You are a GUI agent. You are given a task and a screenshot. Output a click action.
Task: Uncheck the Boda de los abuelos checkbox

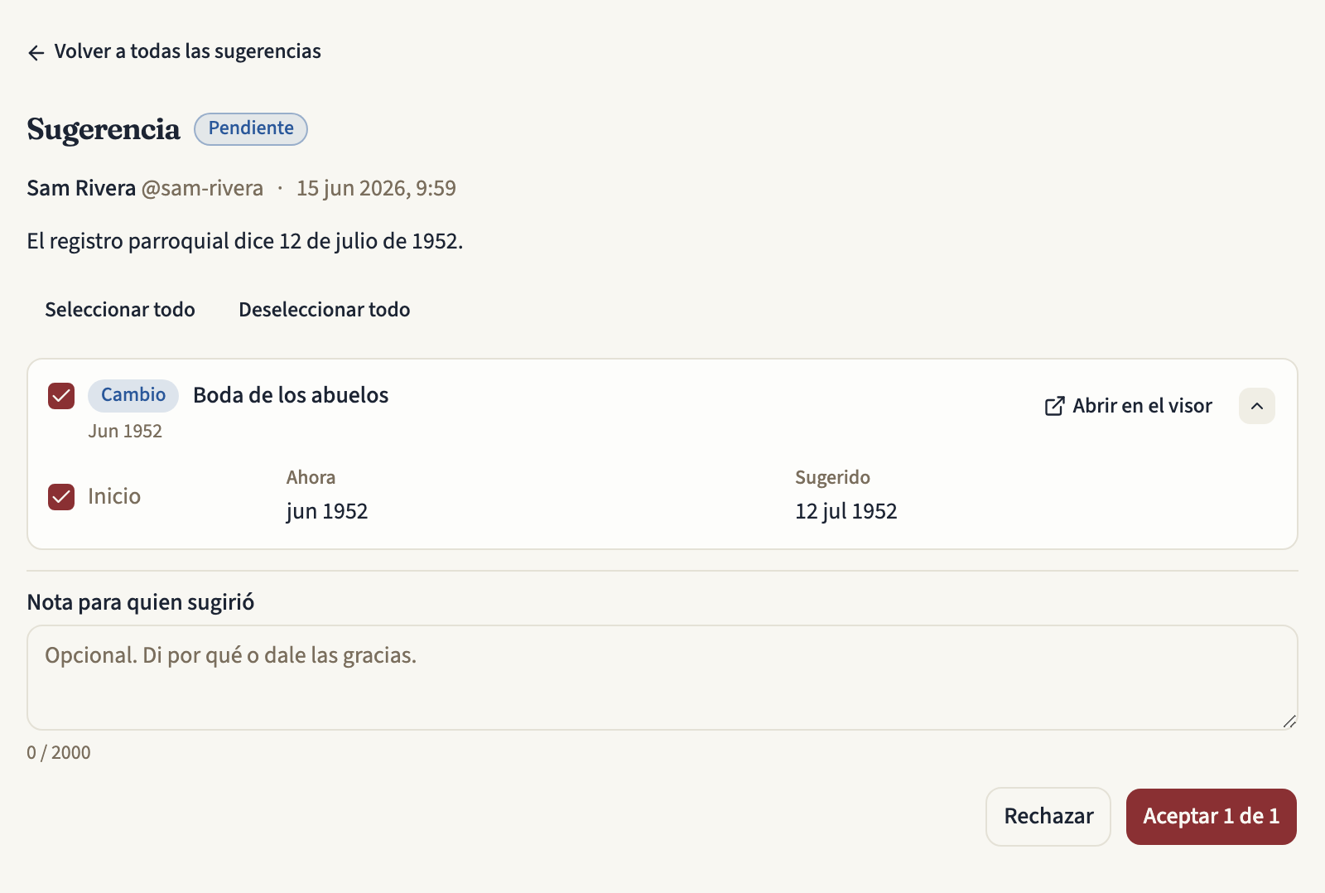point(61,396)
